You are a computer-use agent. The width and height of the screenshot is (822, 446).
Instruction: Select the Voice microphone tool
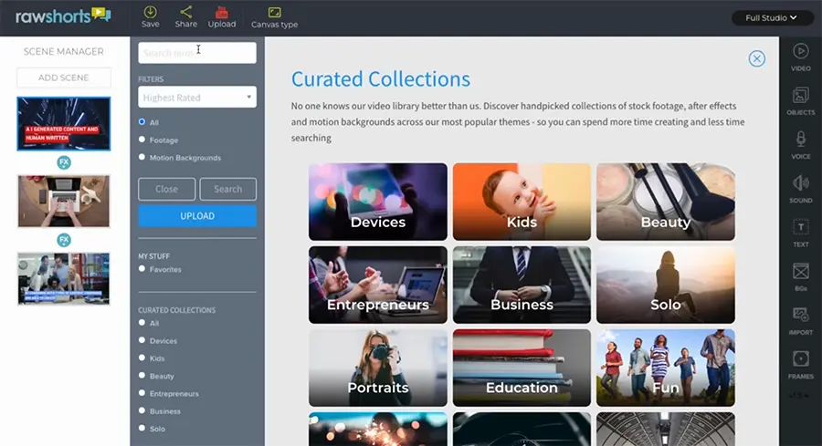(800, 145)
